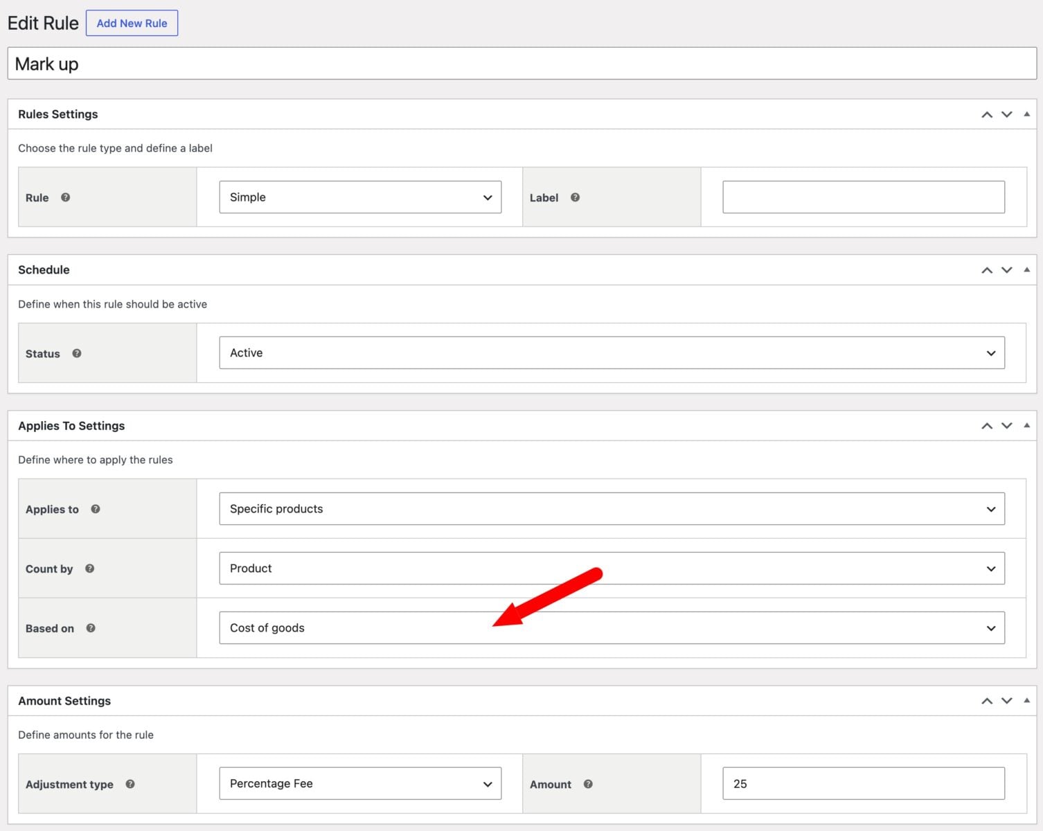Click the Amount Settings heading

coord(64,701)
